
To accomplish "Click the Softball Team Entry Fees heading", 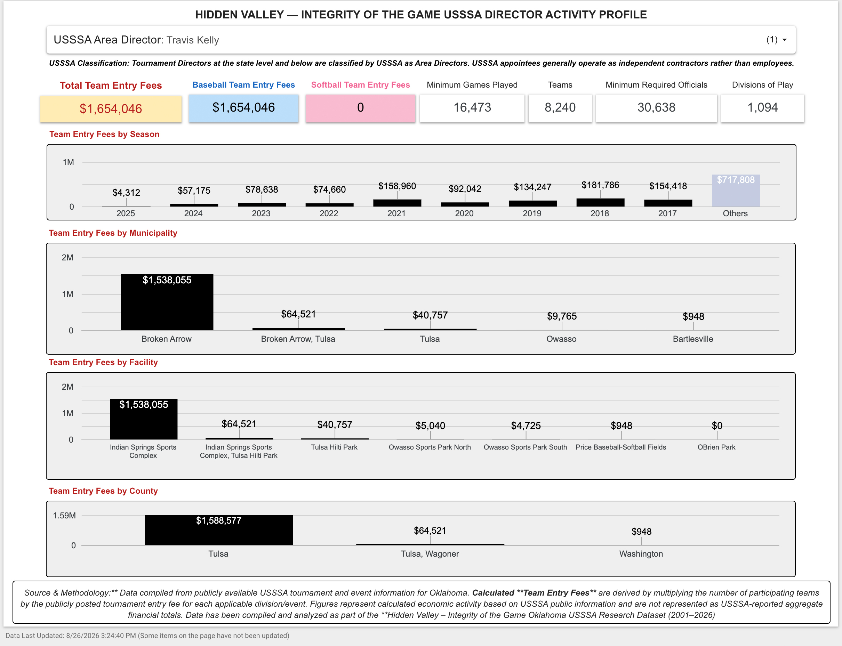I will (x=360, y=85).
